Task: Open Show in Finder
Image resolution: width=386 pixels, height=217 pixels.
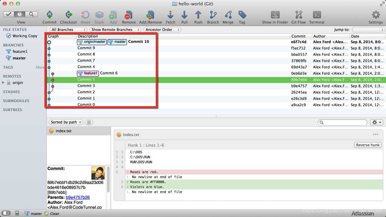Action: [x=275, y=15]
